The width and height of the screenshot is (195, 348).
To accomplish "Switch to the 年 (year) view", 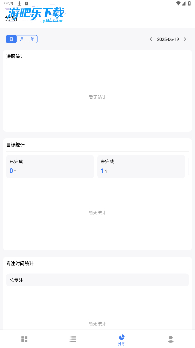I will click(32, 39).
